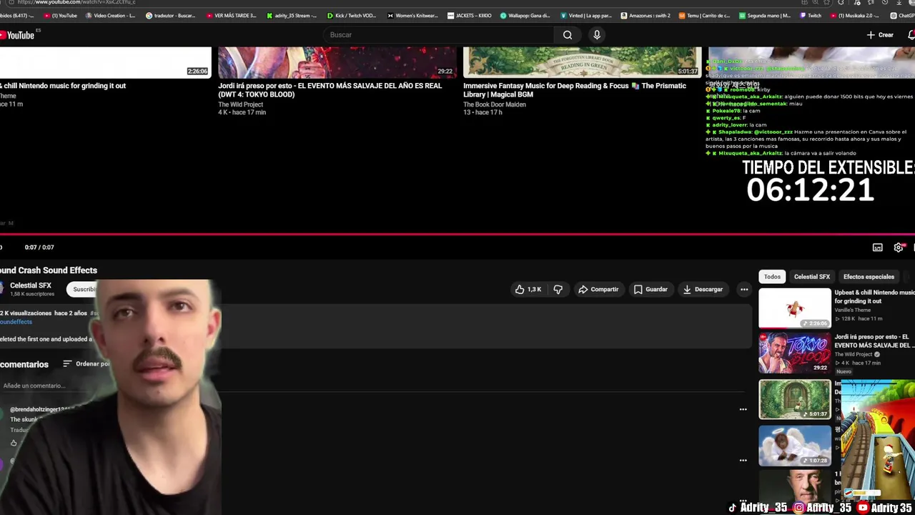The width and height of the screenshot is (915, 515).
Task: Switch to Kick / Twitch VOD tab
Action: tap(352, 16)
